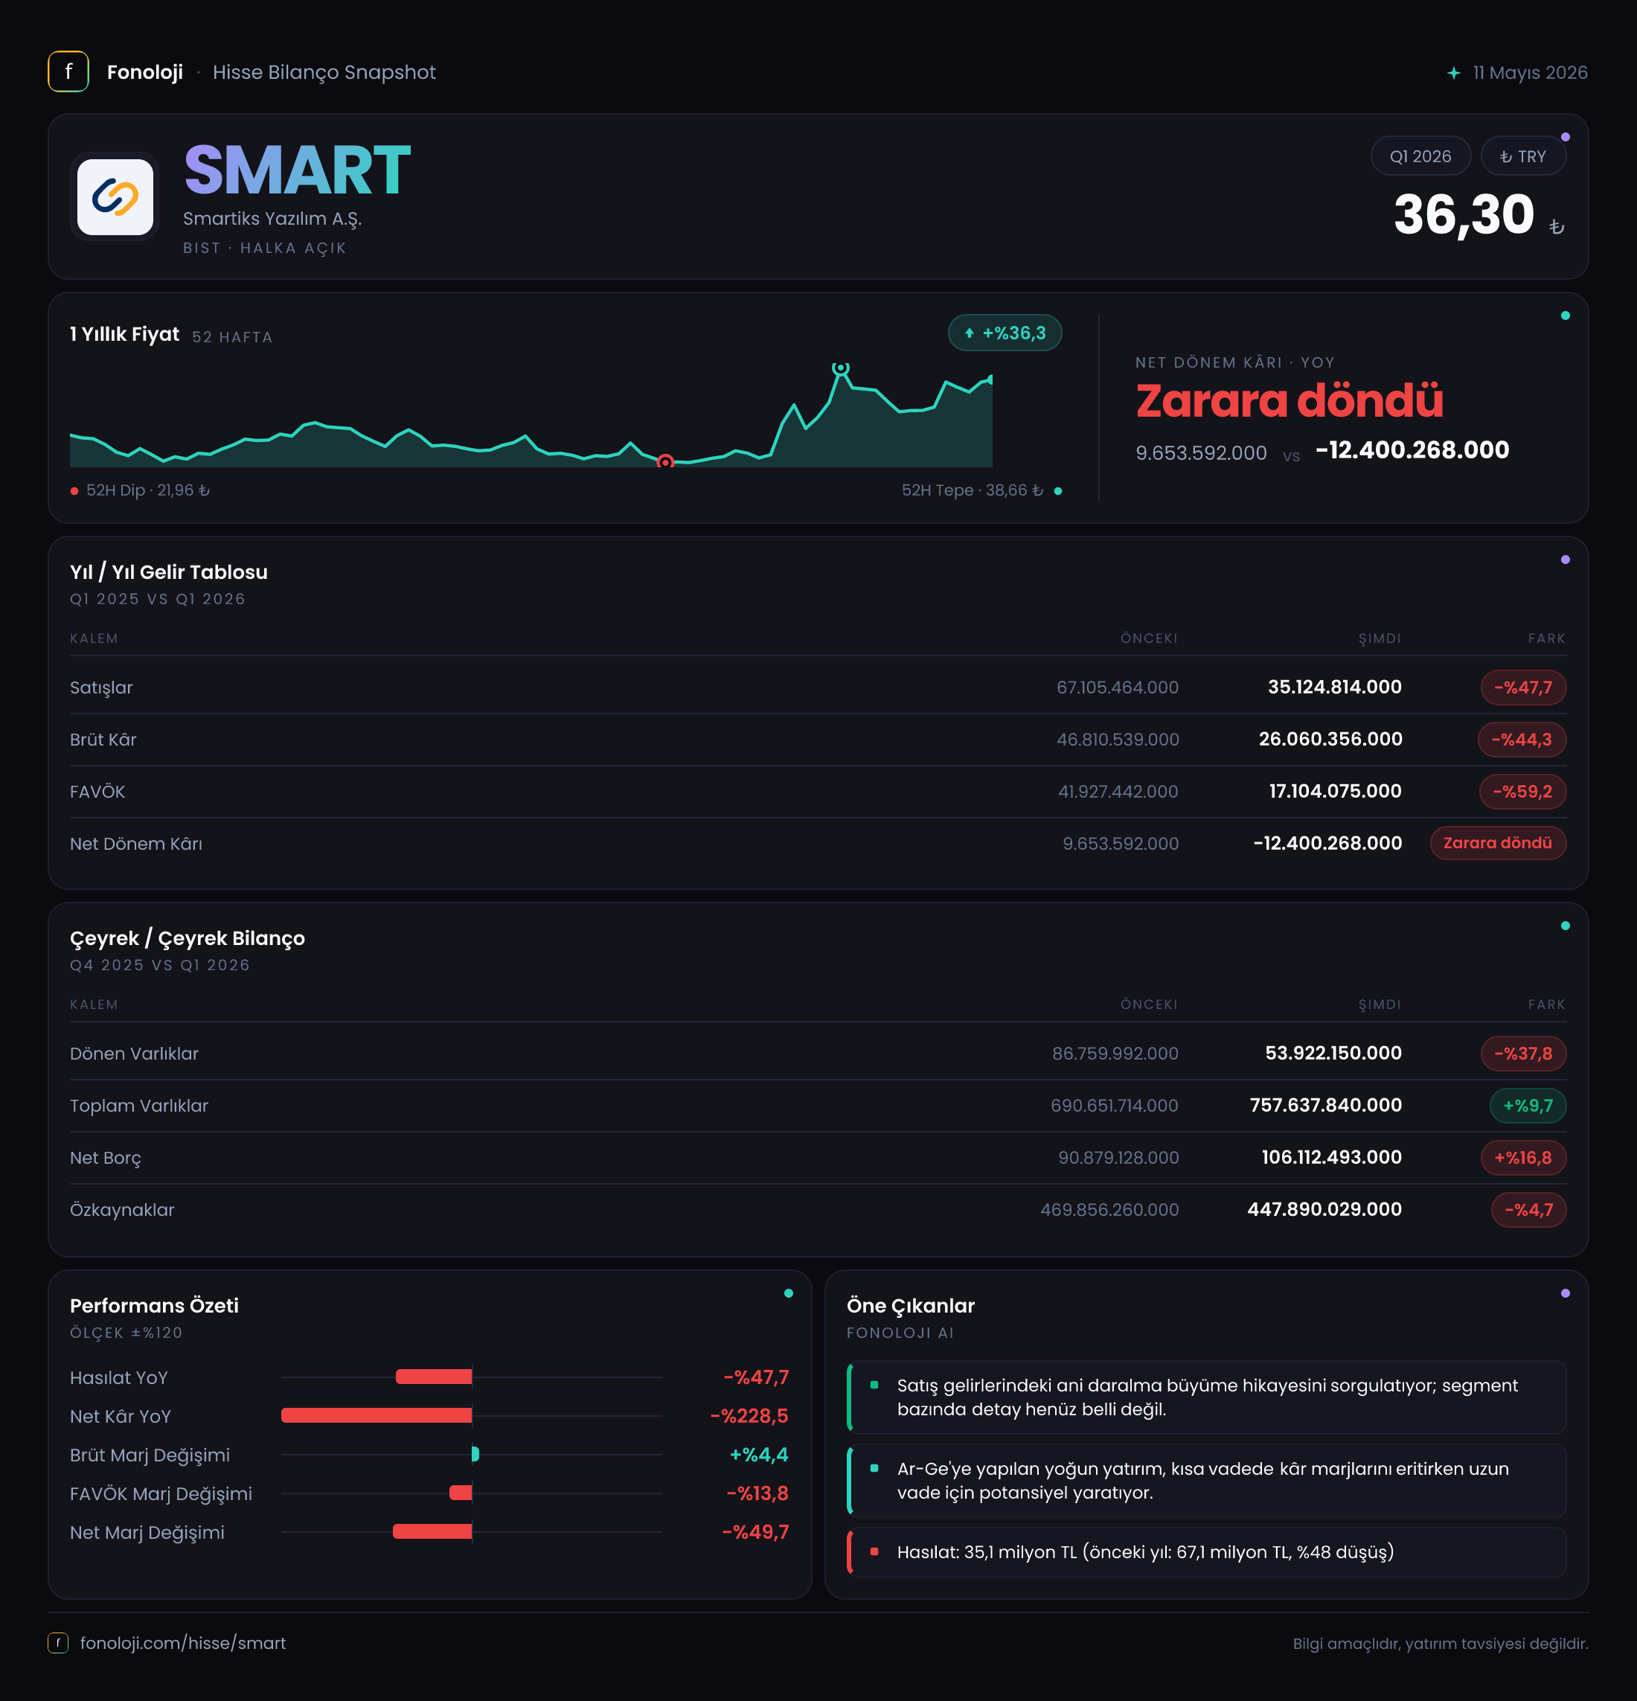
Task: Click the highlight about Ar-Ge investment
Action: 1208,1481
